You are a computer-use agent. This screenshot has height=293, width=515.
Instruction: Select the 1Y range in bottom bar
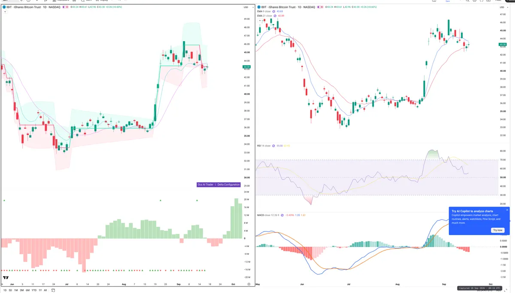click(x=40, y=290)
